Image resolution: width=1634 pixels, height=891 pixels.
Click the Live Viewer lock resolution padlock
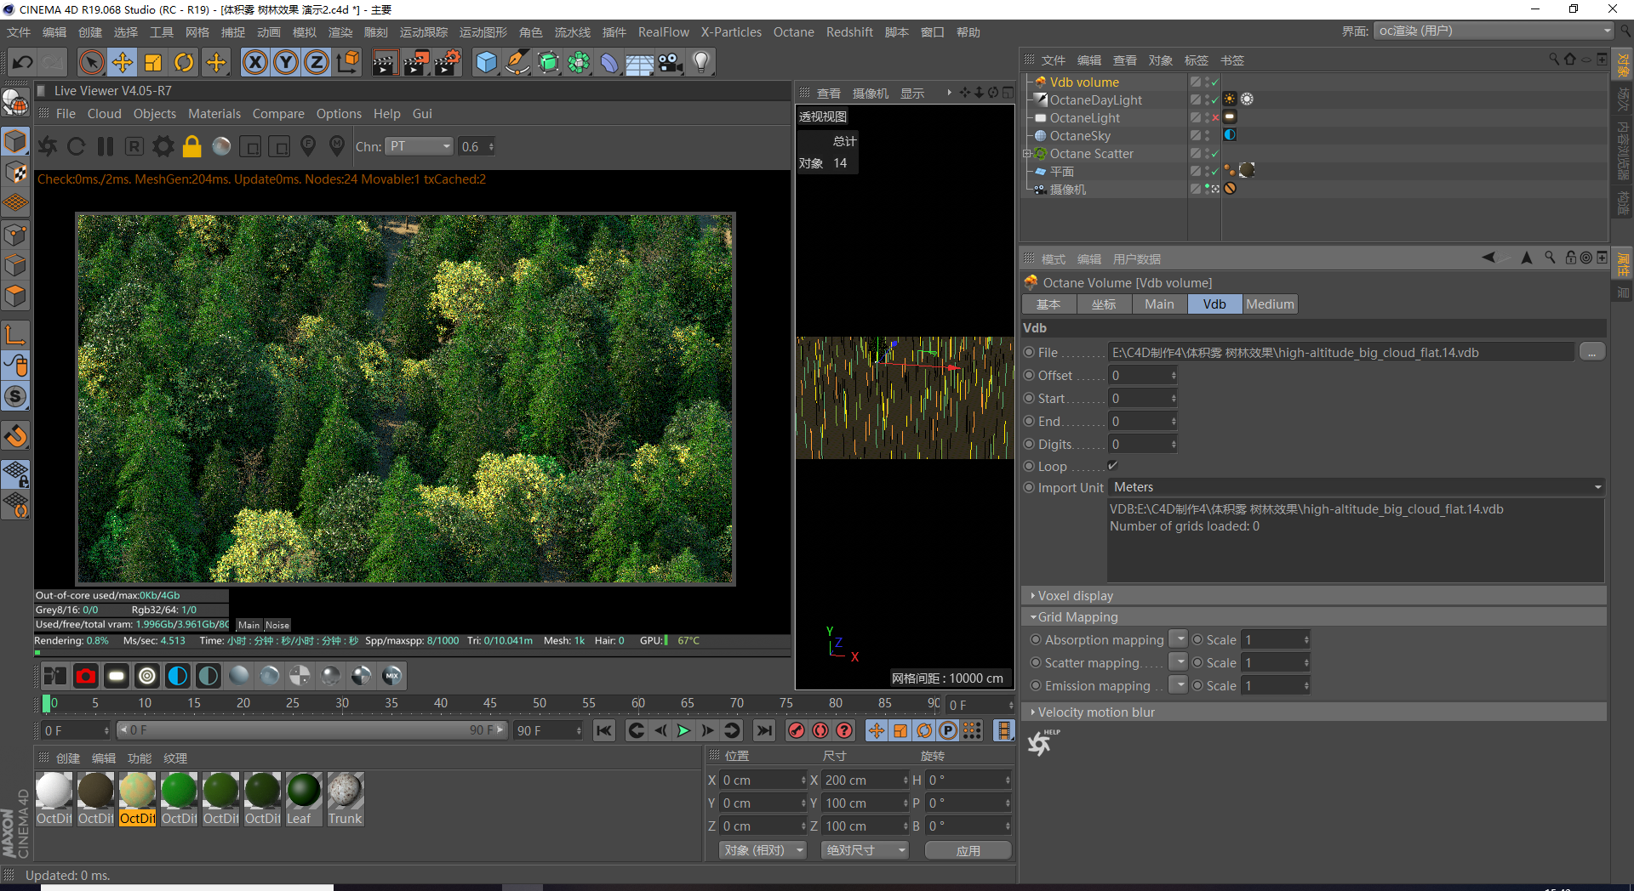192,147
